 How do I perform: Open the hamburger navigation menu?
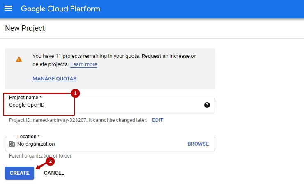tap(8, 9)
